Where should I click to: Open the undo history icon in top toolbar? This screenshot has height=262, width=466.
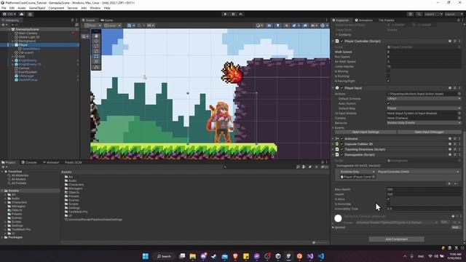click(x=411, y=14)
